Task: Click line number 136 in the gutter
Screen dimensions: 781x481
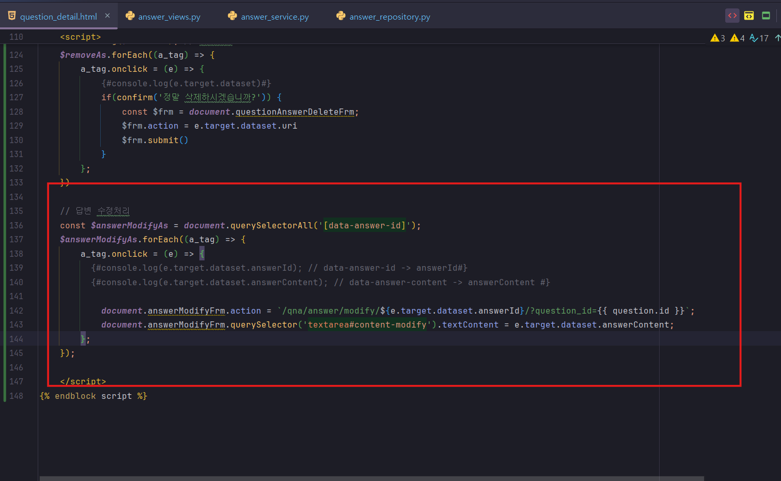Action: [16, 225]
